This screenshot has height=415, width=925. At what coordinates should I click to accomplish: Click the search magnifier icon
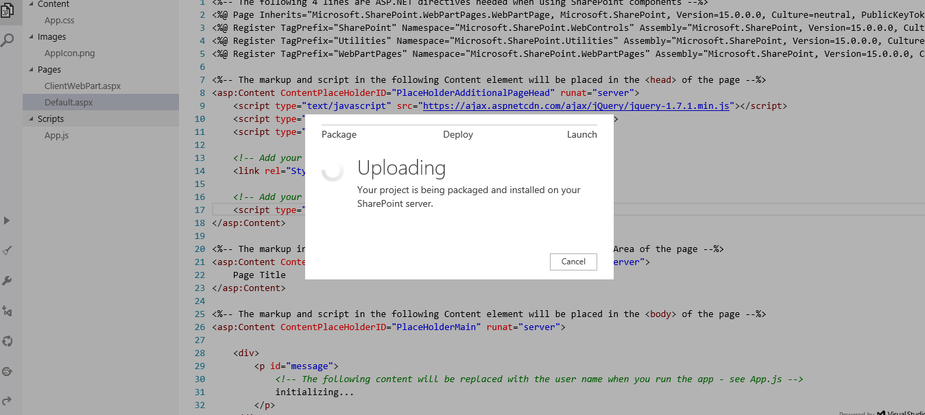(8, 40)
